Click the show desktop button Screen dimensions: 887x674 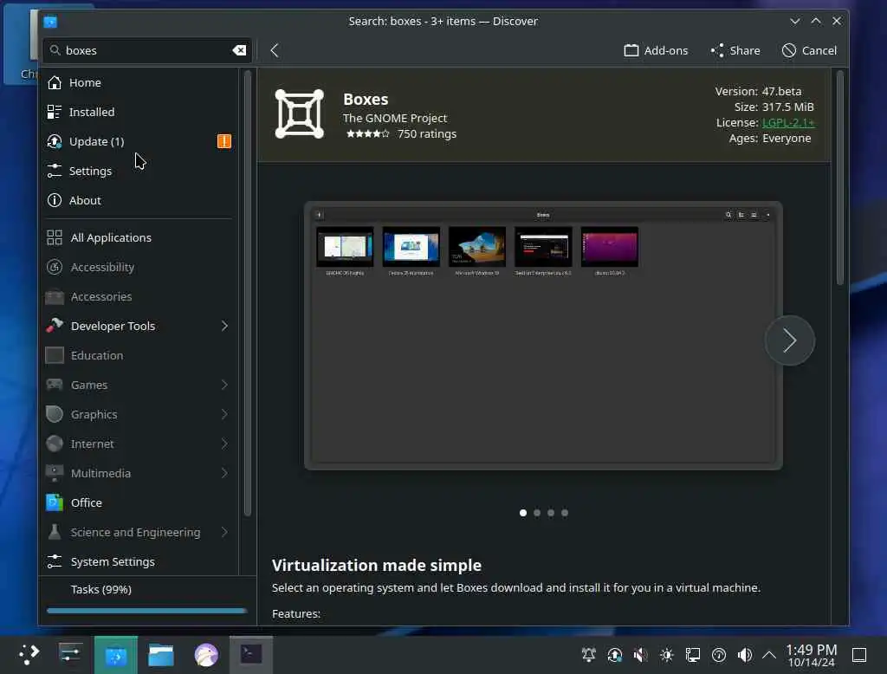click(x=858, y=655)
